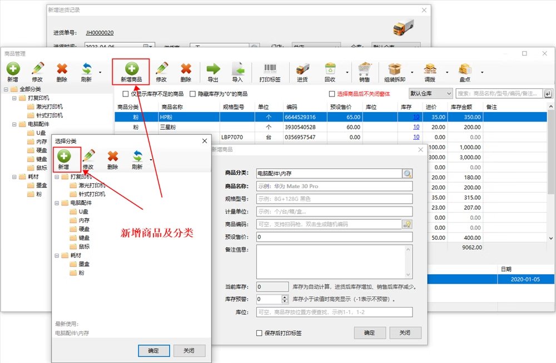
Task: Click 修改 pencil icon in 选择分类 dialog
Action: 88,156
